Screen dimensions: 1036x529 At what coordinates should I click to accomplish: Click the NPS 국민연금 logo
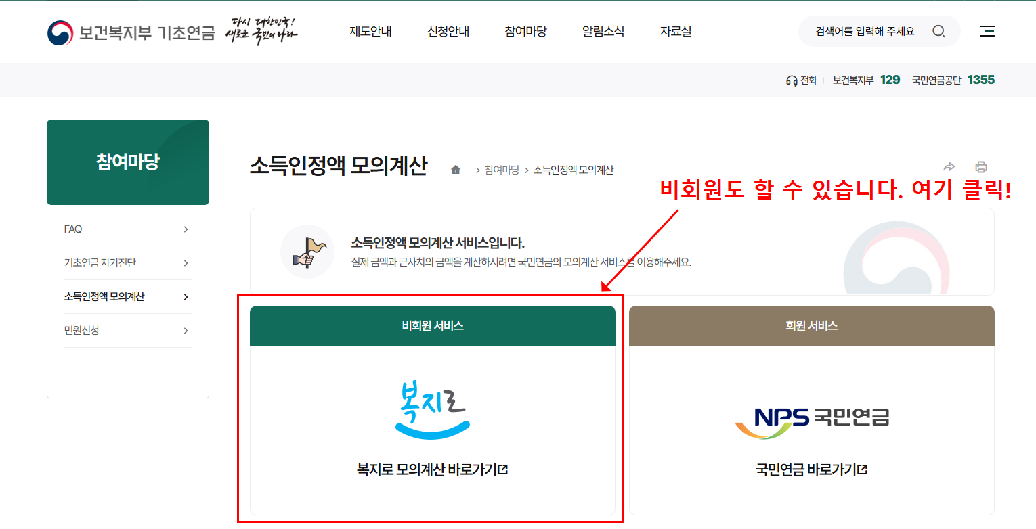pos(811,418)
